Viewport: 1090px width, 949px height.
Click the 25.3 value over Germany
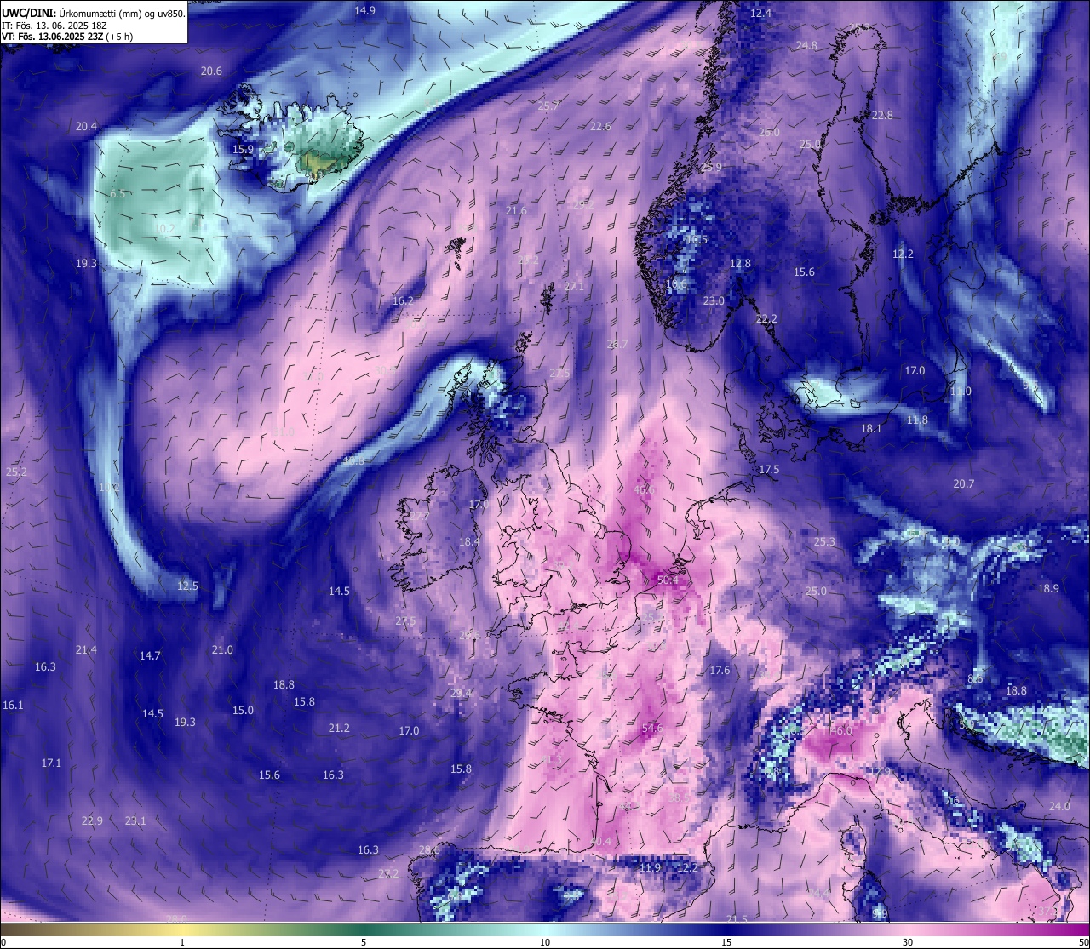tap(824, 541)
